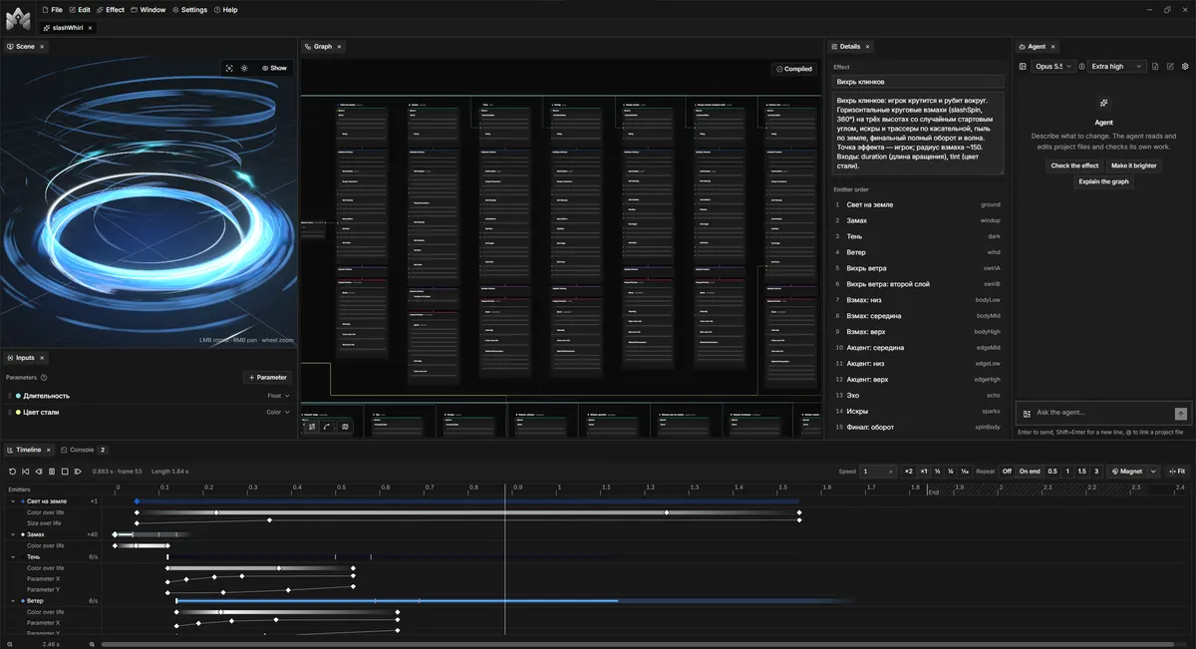Collapse the Ветер emitter track
The width and height of the screenshot is (1196, 649).
(x=13, y=601)
